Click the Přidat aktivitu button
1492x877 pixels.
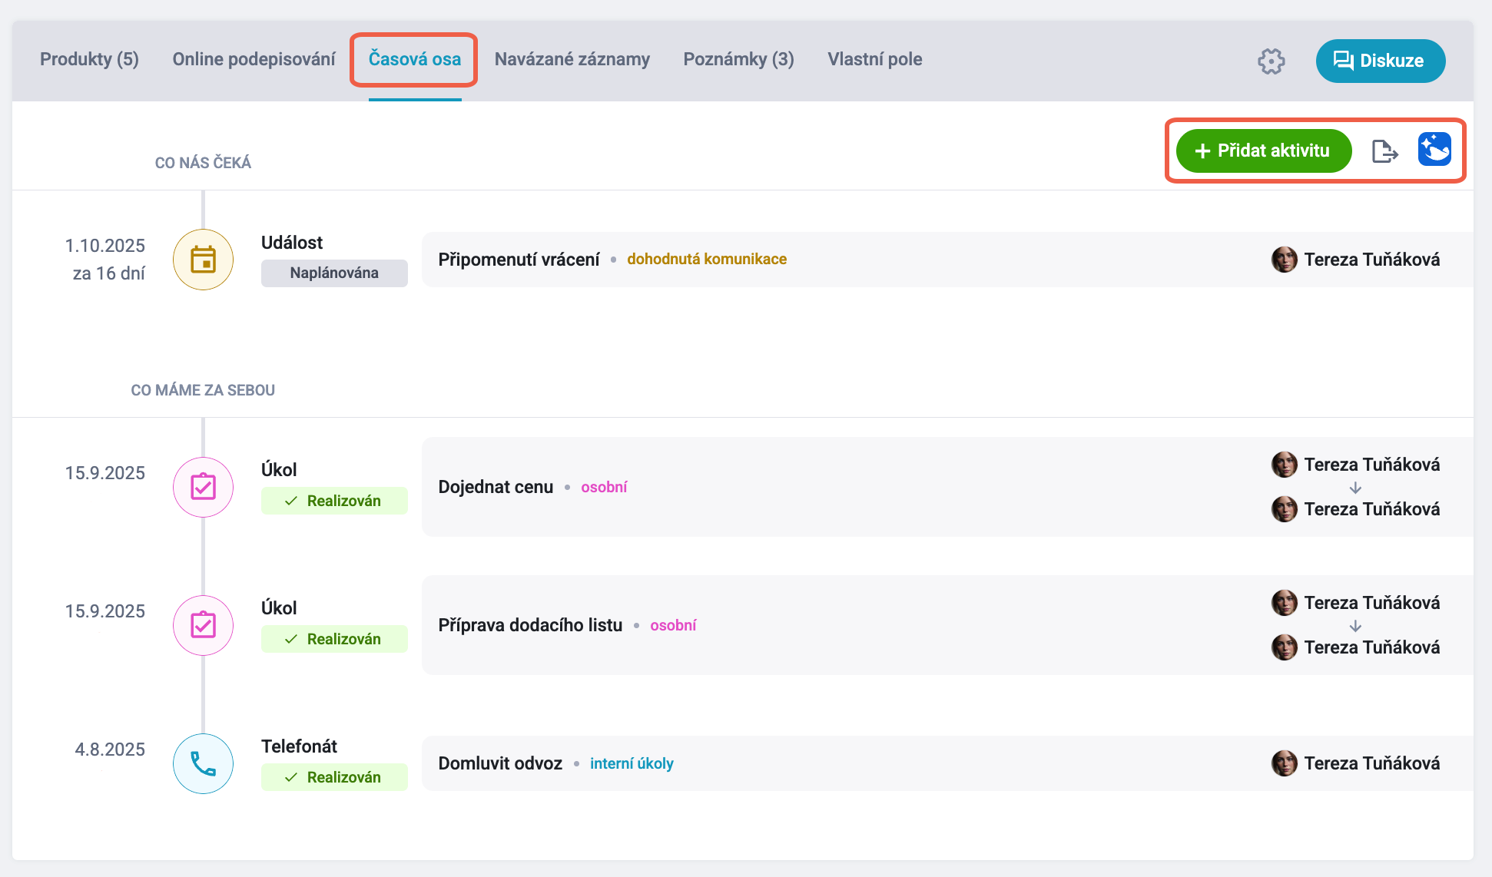point(1263,151)
